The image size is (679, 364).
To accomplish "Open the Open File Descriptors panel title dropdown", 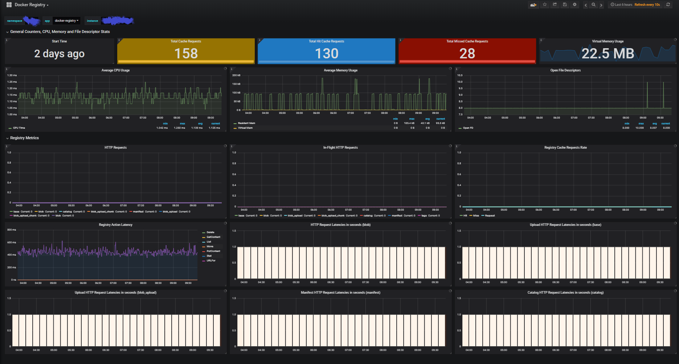I will click(565, 70).
